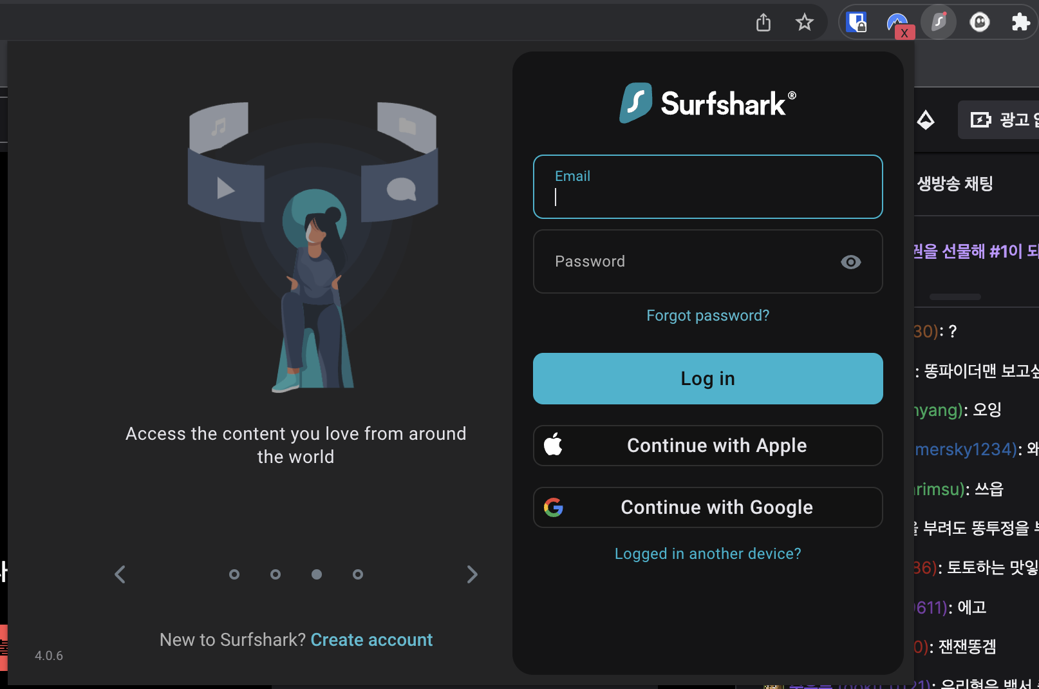Select the second carousel dot
Image resolution: width=1039 pixels, height=689 pixels.
(276, 574)
